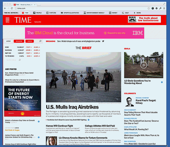170x147 pixels.
Task: Open Hundred-Foot Journey column
Action: [141, 122]
